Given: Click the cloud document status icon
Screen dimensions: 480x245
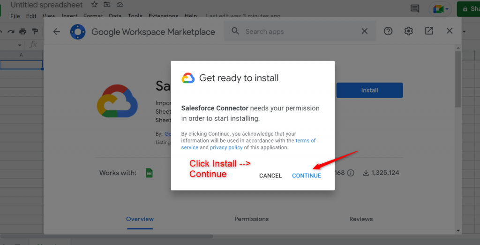Looking at the screenshot, I should (x=120, y=5).
